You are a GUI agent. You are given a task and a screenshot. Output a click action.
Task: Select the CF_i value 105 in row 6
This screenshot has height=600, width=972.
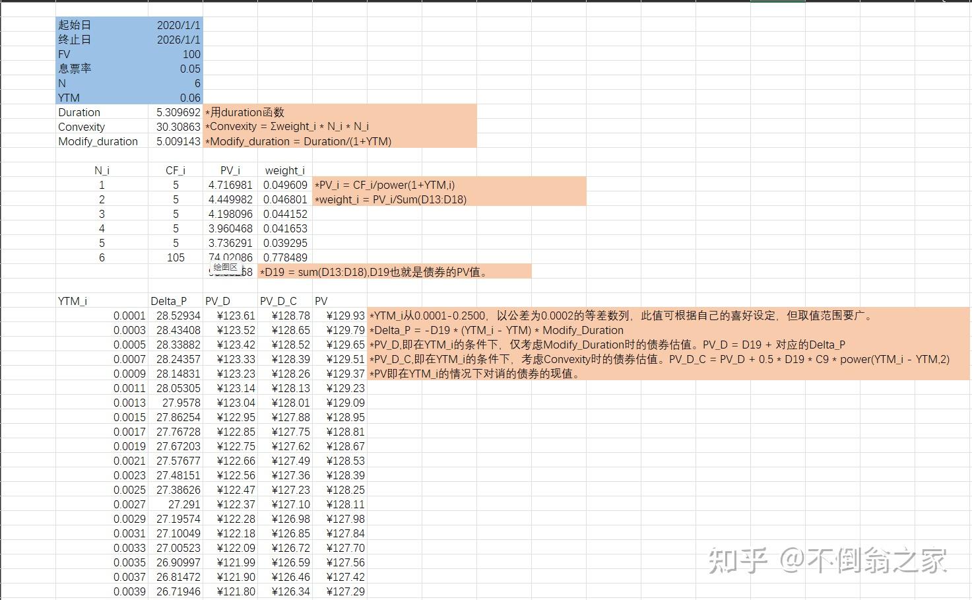click(175, 257)
